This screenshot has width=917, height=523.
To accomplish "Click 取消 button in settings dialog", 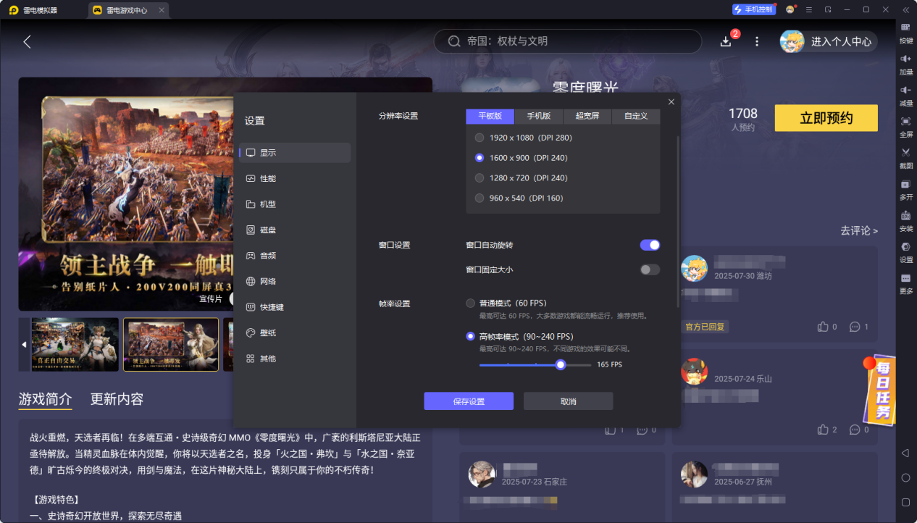I will pos(569,401).
